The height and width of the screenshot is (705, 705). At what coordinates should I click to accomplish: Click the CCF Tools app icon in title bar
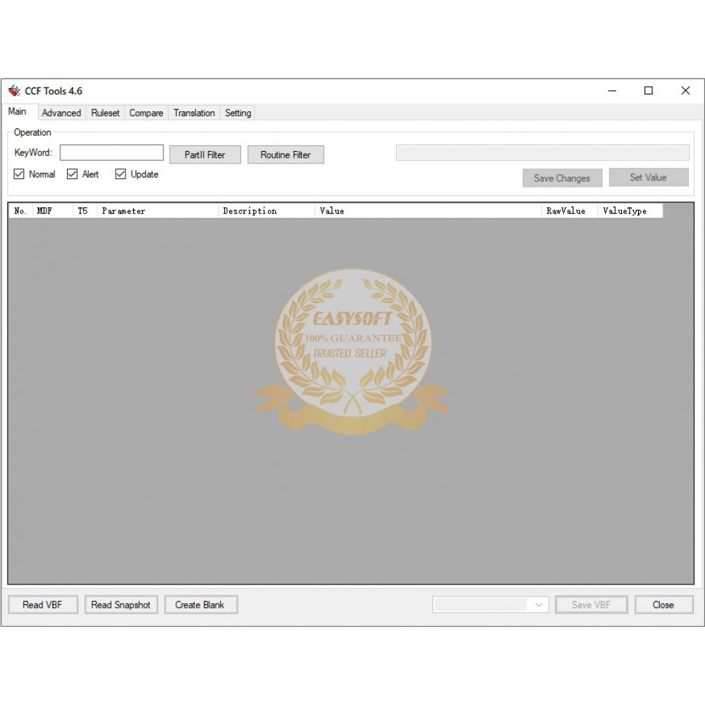click(x=14, y=91)
